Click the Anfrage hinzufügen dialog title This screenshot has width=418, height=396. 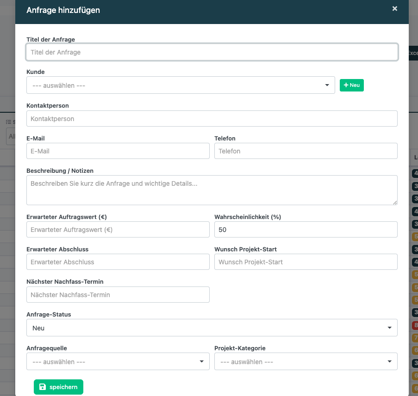coord(63,10)
